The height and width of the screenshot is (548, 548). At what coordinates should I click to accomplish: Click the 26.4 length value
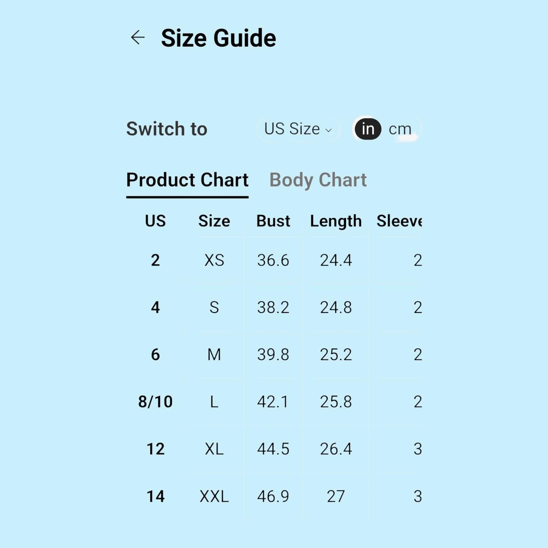coord(336,449)
